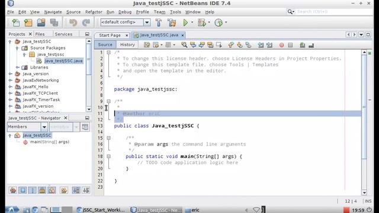Screen dimensions: 379x213
Task: Click the Shift Line Left icon
Action: click(261, 45)
